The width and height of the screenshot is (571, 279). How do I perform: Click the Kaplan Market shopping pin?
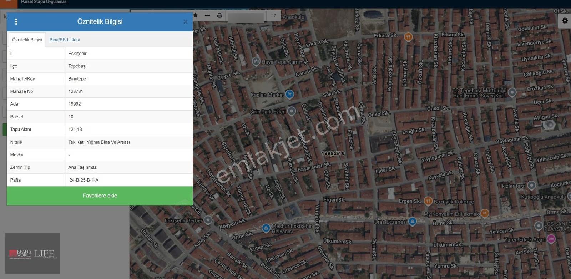click(290, 94)
